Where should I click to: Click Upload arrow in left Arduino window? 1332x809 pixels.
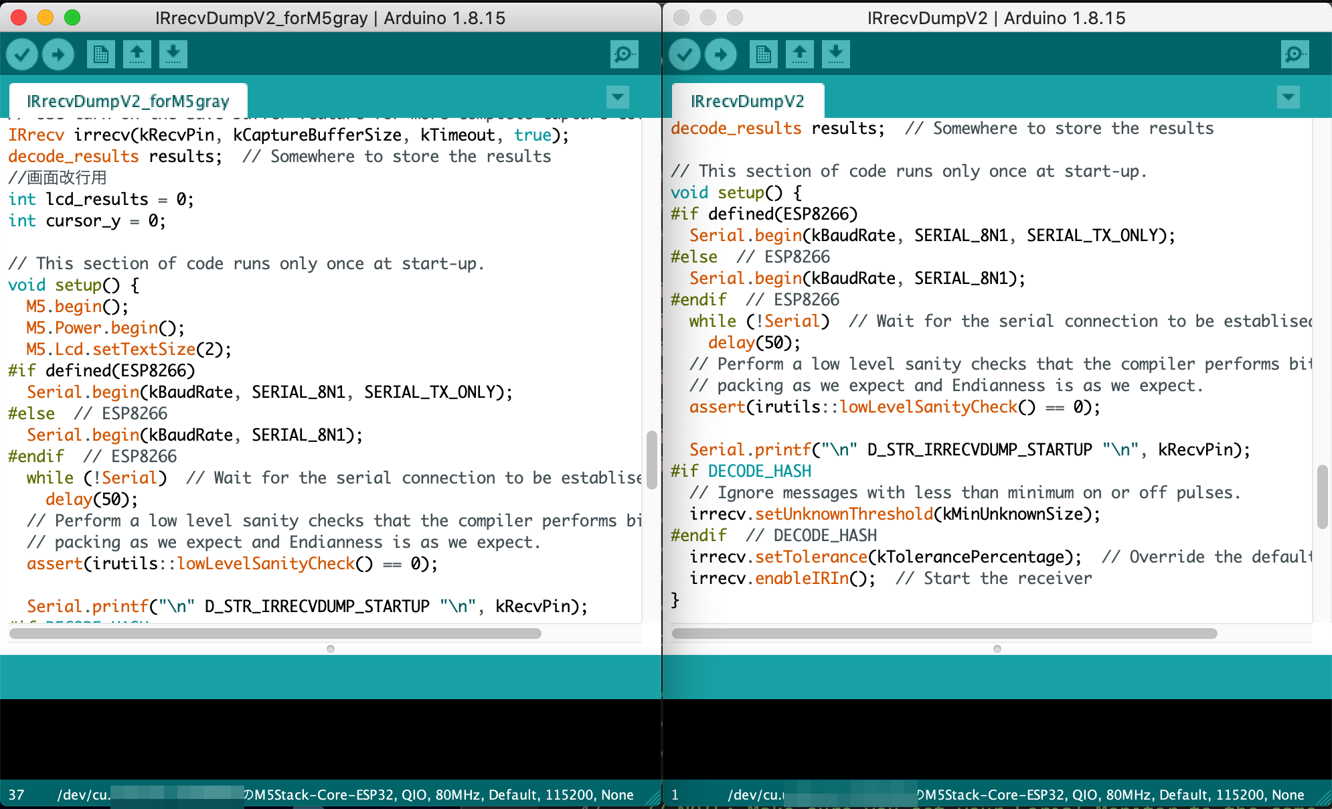[58, 54]
